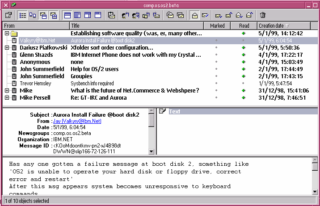Open Jay (Valkyry@Ibm.Net) sender link

point(77,121)
